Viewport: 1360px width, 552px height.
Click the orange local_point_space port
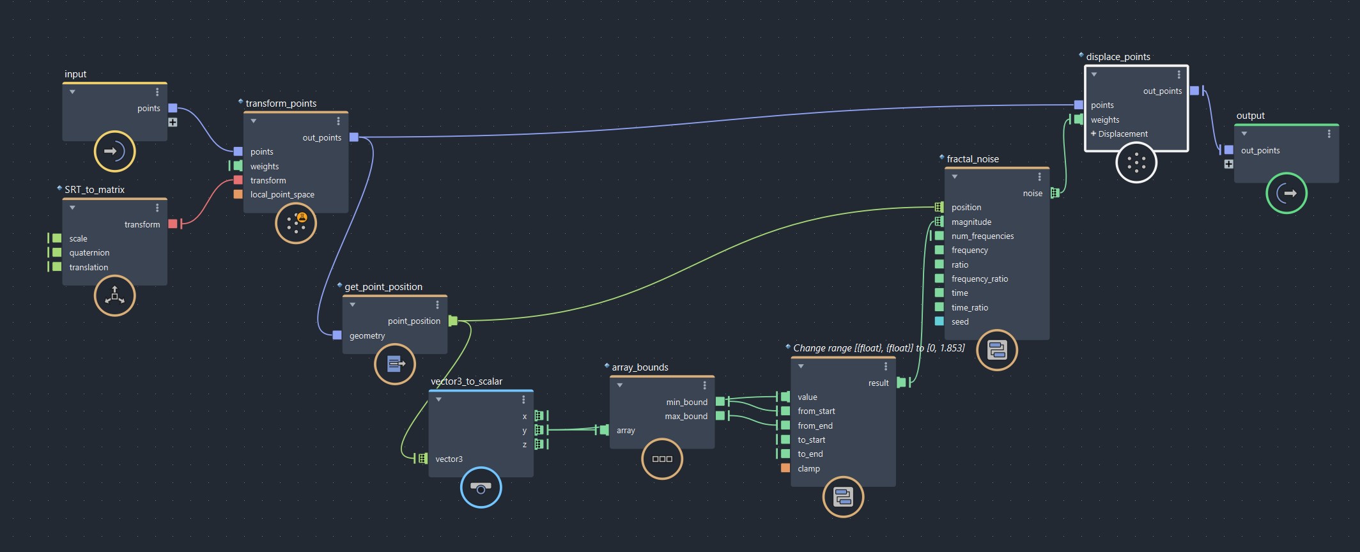point(238,194)
